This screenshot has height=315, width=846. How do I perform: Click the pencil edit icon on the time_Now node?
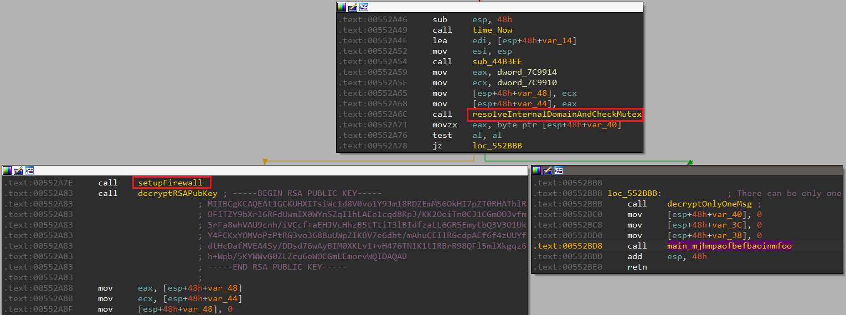click(x=353, y=7)
